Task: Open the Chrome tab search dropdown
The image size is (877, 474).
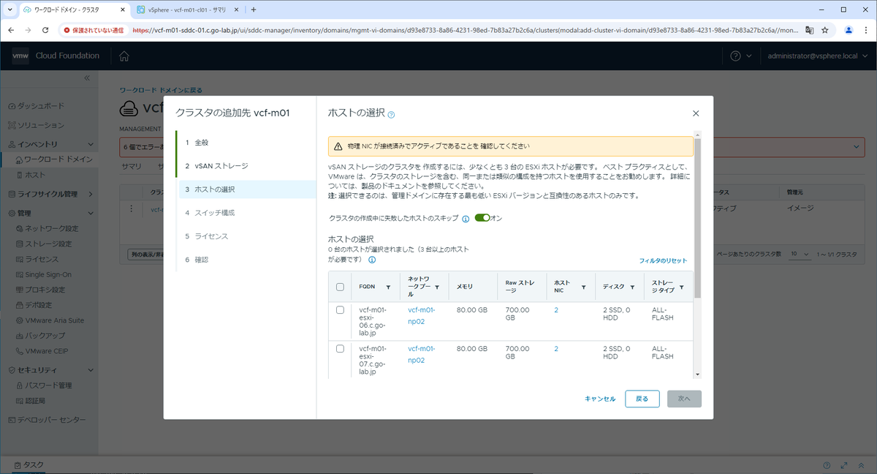Action: pyautogui.click(x=8, y=10)
